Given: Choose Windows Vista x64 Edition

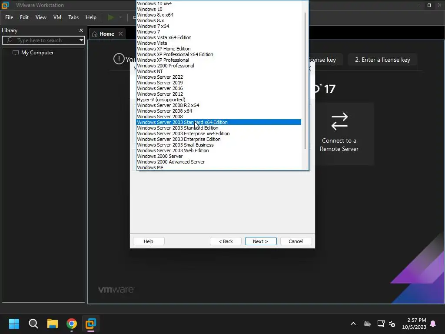Looking at the screenshot, I should (219, 37).
